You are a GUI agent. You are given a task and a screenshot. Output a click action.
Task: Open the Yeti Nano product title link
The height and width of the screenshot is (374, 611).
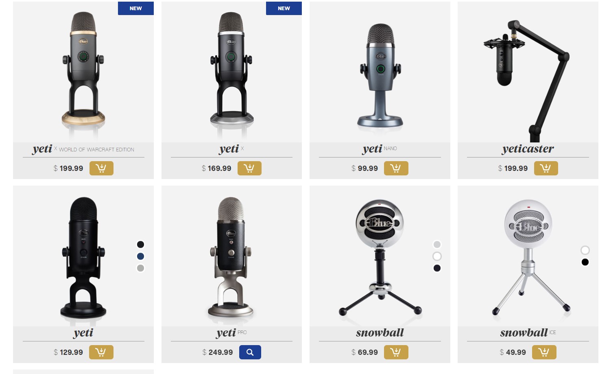380,149
